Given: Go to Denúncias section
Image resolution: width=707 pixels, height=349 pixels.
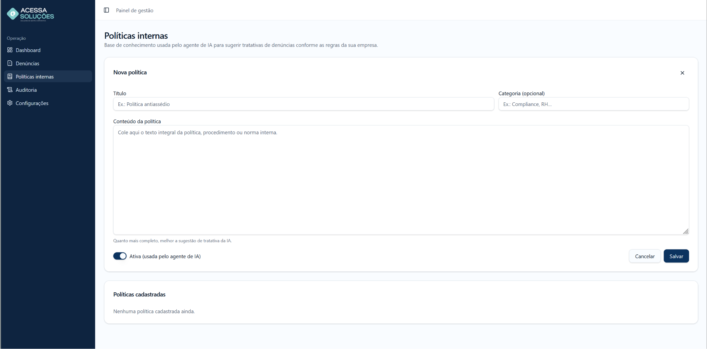Looking at the screenshot, I should (48, 63).
